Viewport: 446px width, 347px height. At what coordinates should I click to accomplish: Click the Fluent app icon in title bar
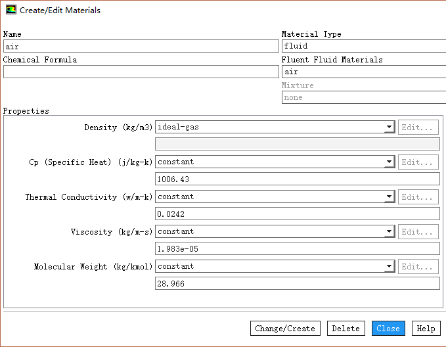coord(11,11)
